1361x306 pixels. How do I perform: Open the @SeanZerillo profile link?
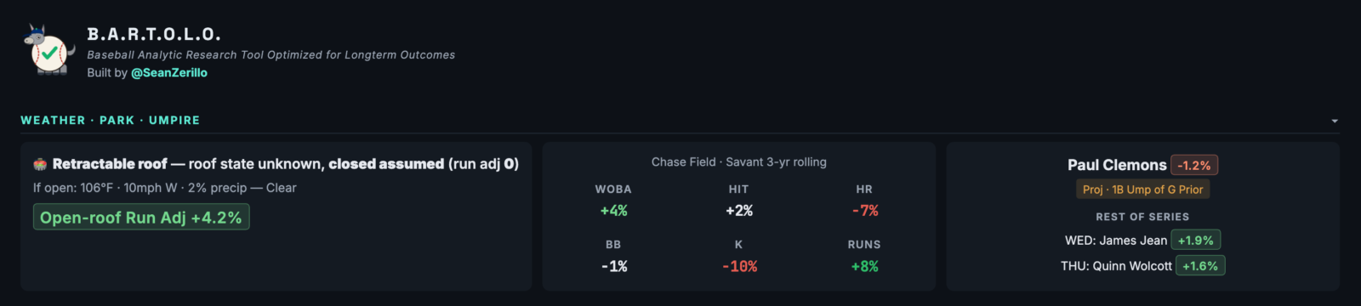169,73
